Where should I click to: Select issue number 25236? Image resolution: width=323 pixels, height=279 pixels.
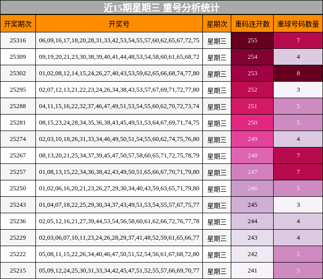click(18, 221)
